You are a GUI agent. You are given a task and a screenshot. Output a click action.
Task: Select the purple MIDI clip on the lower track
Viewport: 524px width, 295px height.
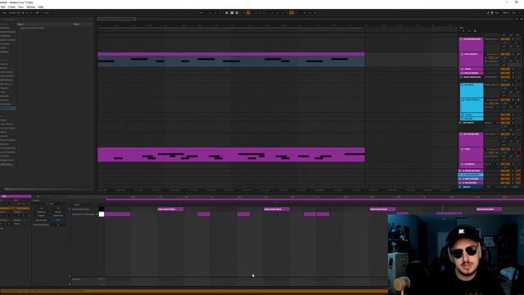tap(231, 155)
